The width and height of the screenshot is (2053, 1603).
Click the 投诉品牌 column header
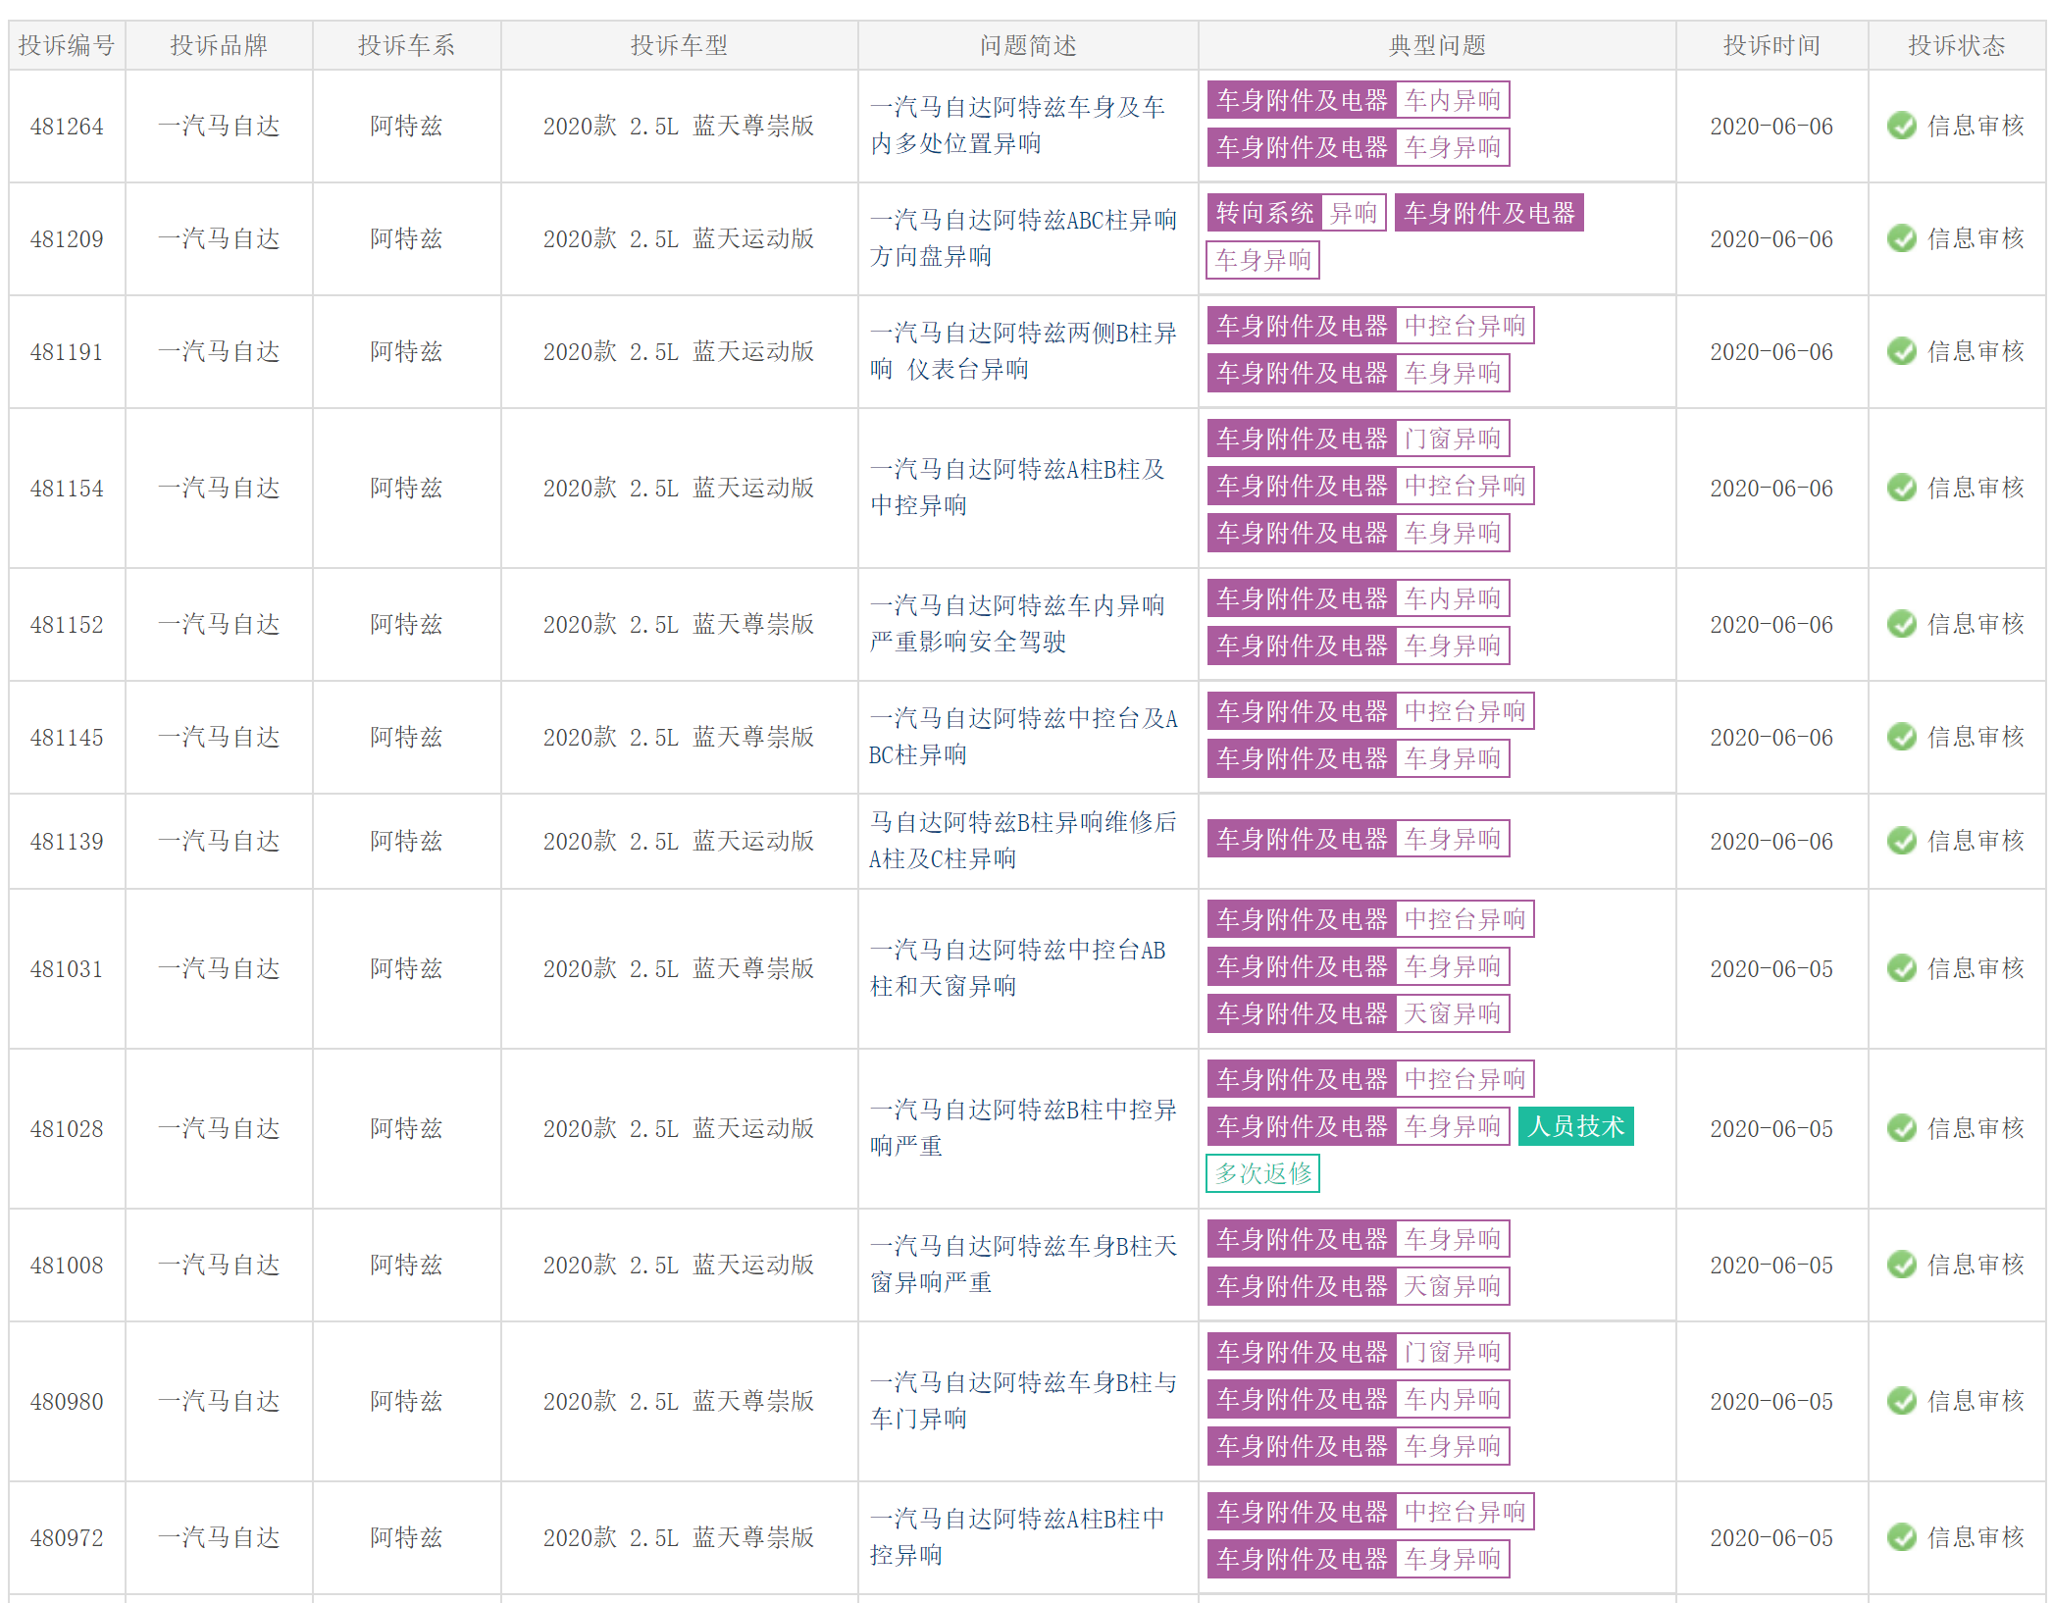(x=219, y=46)
